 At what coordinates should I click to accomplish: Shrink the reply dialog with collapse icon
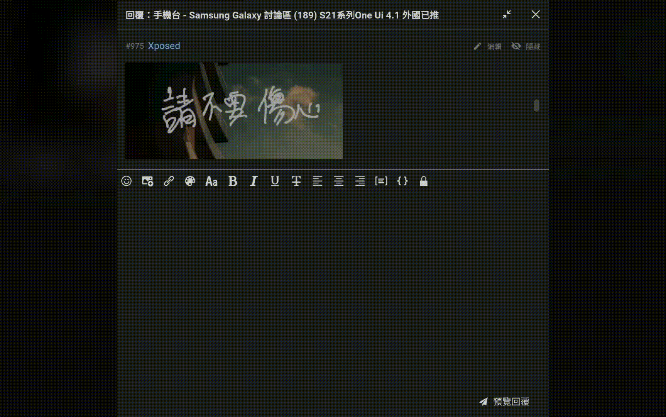(x=507, y=15)
